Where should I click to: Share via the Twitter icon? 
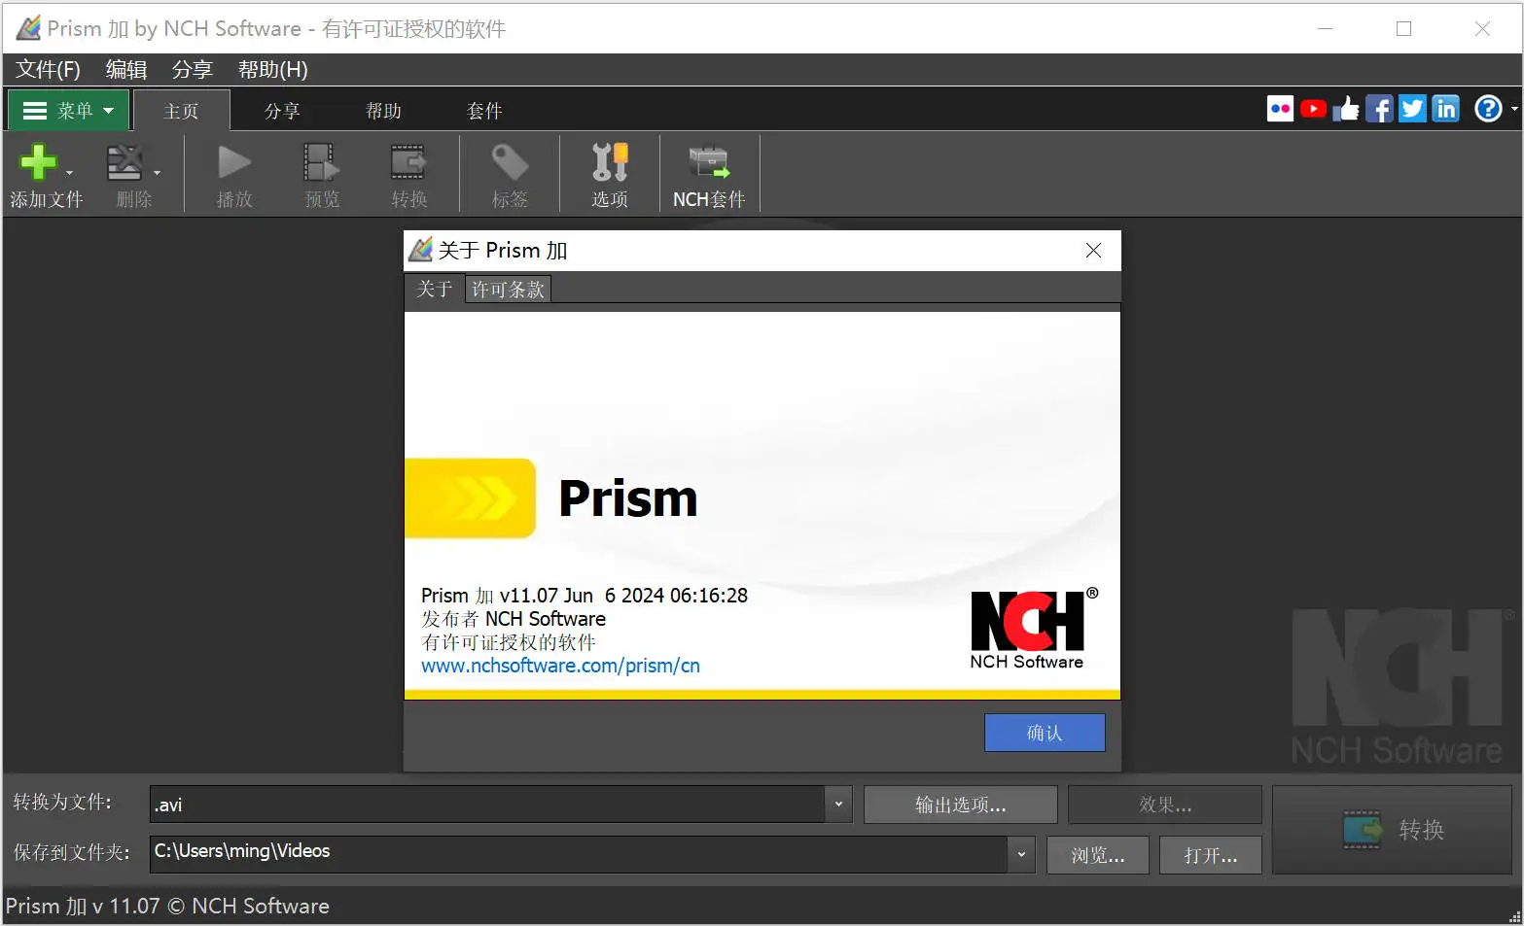(1412, 109)
